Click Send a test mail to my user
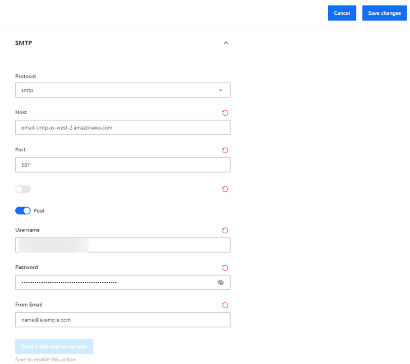The image size is (410, 364). [x=54, y=347]
